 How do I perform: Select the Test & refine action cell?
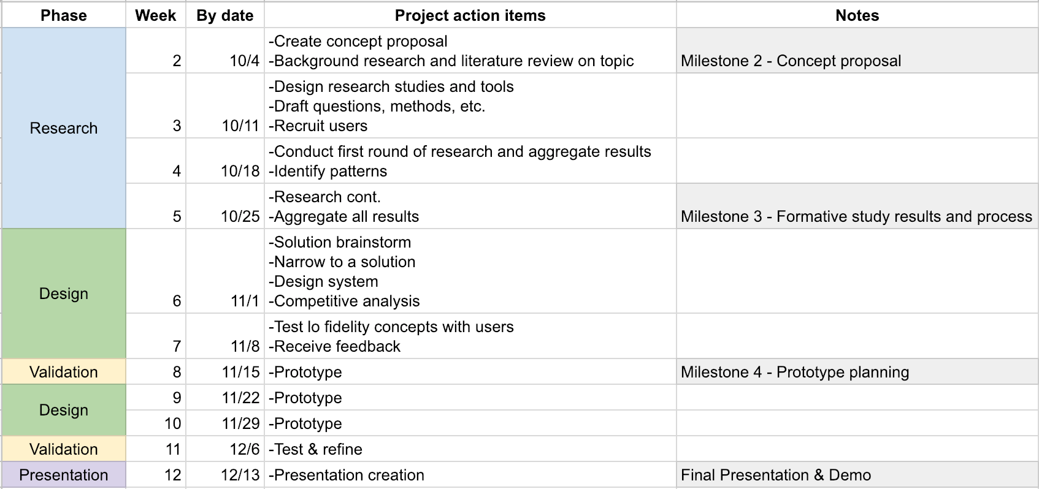[470, 449]
